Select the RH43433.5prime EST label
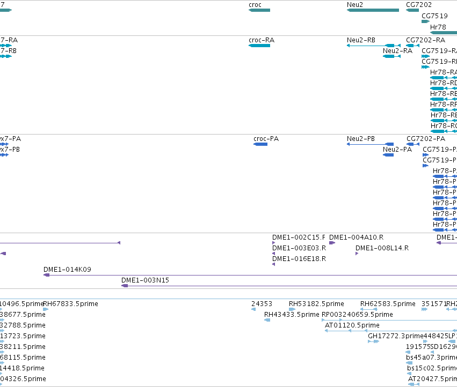The image size is (457, 387). [292, 315]
